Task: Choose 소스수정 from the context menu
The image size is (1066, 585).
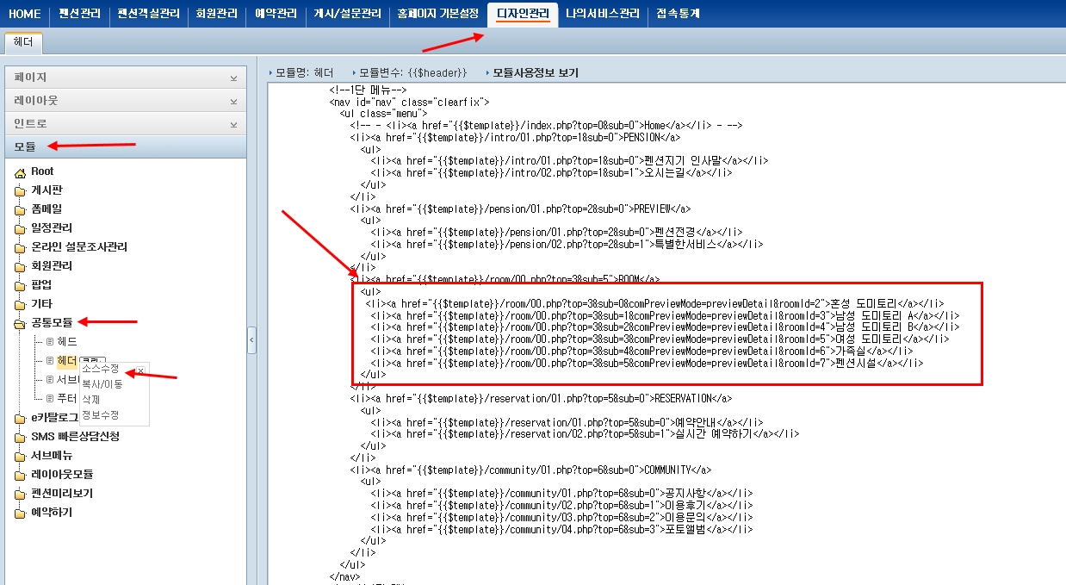Action: tap(101, 369)
